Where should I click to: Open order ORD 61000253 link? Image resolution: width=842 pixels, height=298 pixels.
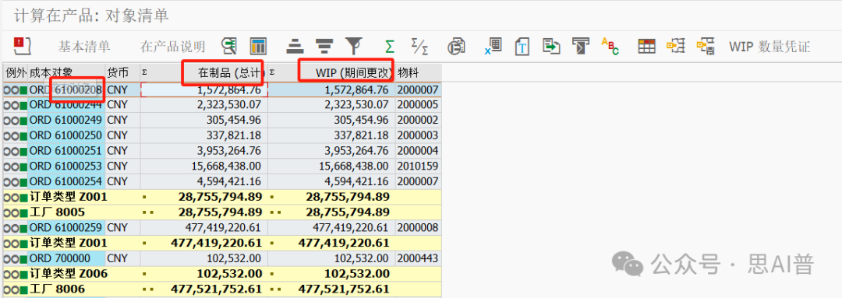(66, 167)
